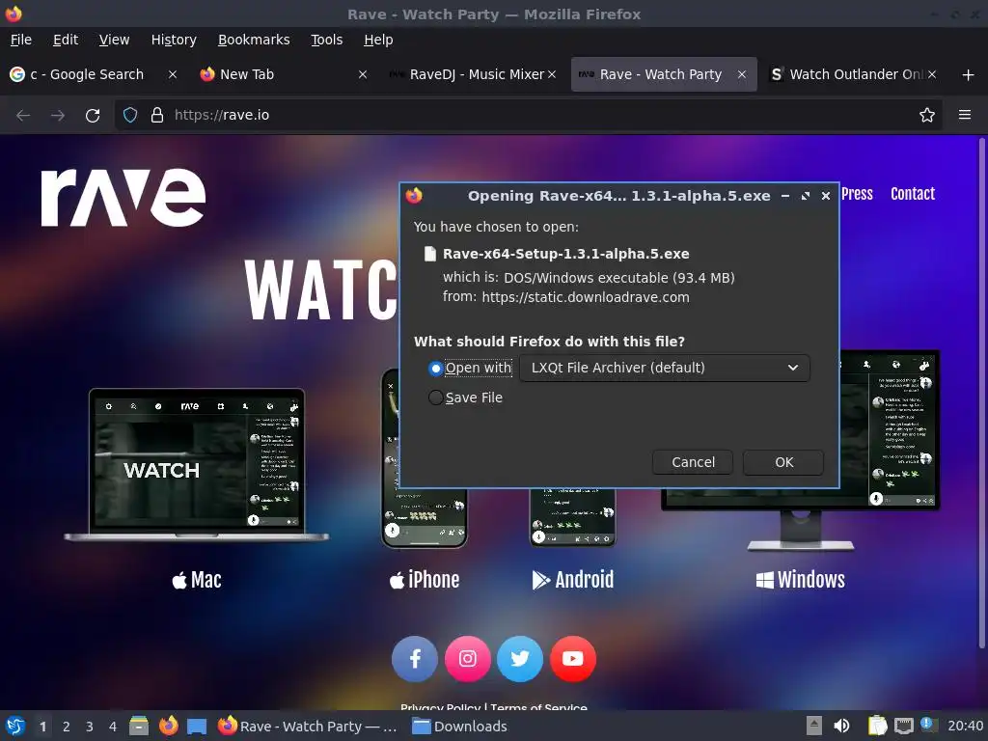Click the show desktop icon in taskbar
Screen dimensions: 988x741
[197, 727]
